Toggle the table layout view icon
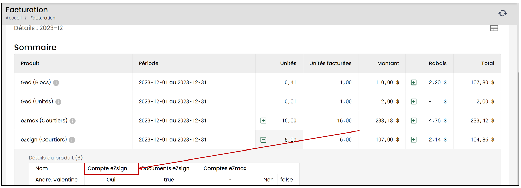Image resolution: width=521 pixels, height=188 pixels. (494, 28)
